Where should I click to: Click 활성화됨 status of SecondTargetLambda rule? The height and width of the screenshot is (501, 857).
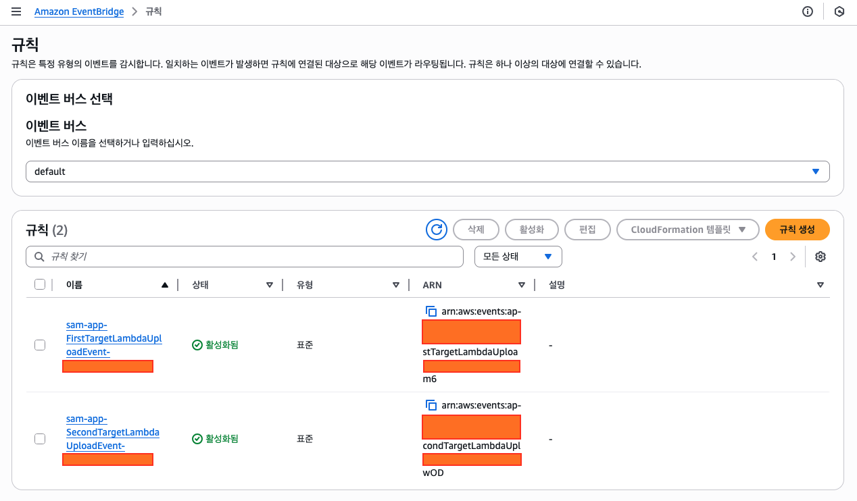pyautogui.click(x=216, y=439)
